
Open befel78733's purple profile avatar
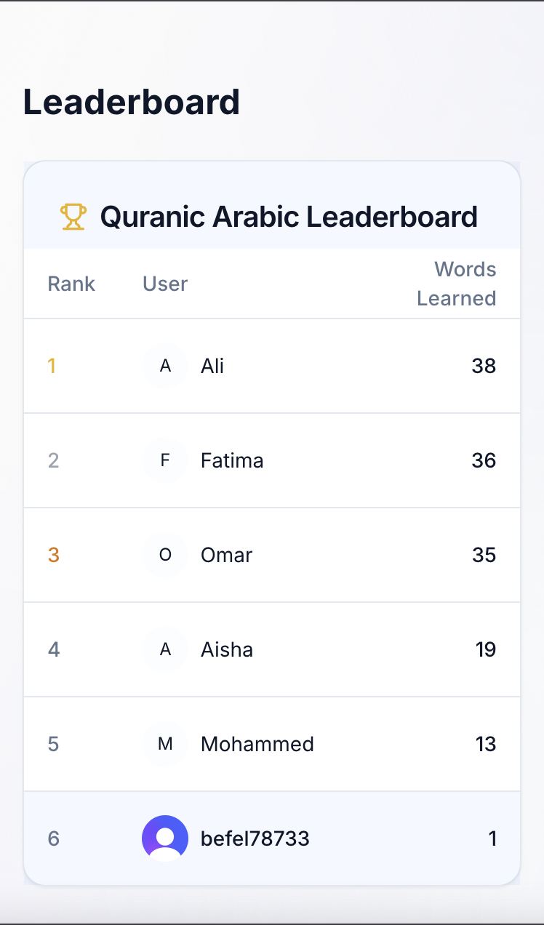click(x=165, y=838)
